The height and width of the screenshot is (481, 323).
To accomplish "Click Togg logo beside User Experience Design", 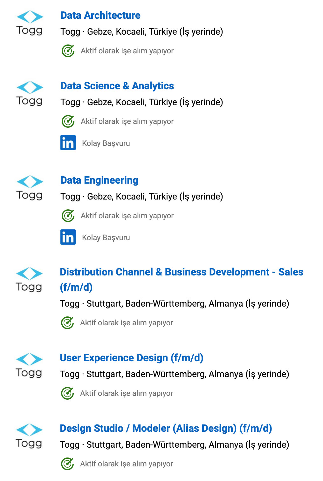I will 29,365.
